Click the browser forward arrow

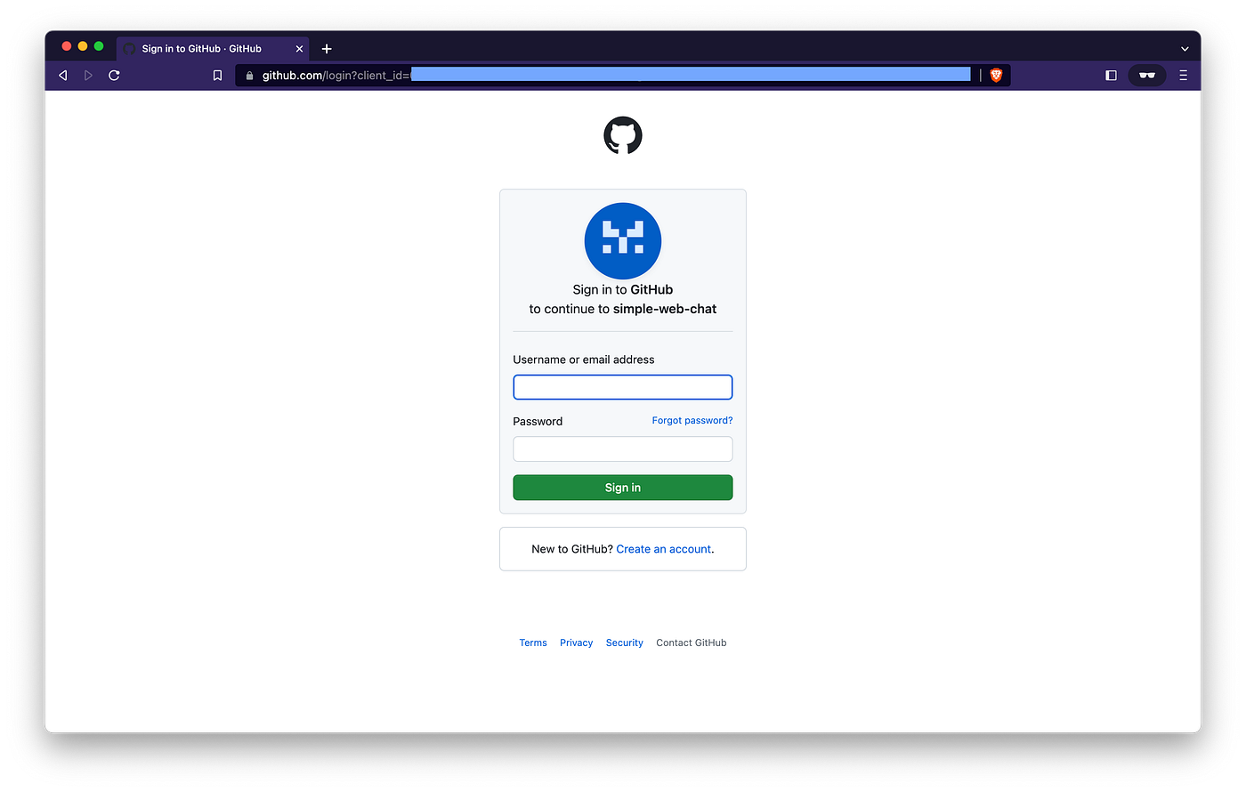coord(88,76)
